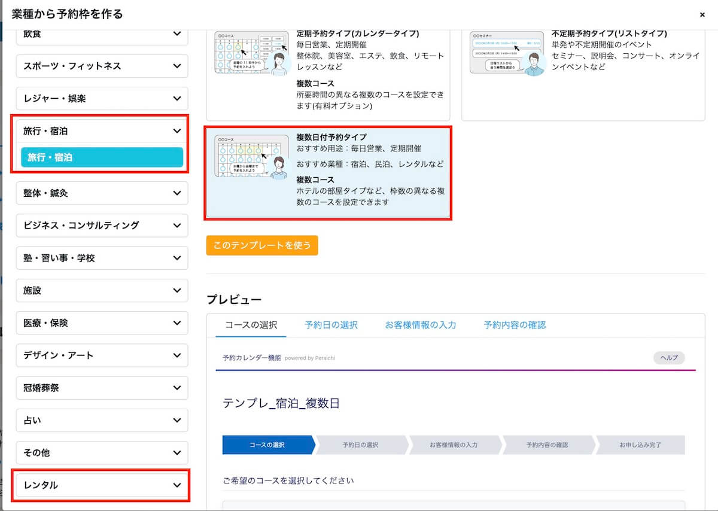Expand the 塾・習い事・学校 category
This screenshot has width=718, height=511.
pos(102,258)
